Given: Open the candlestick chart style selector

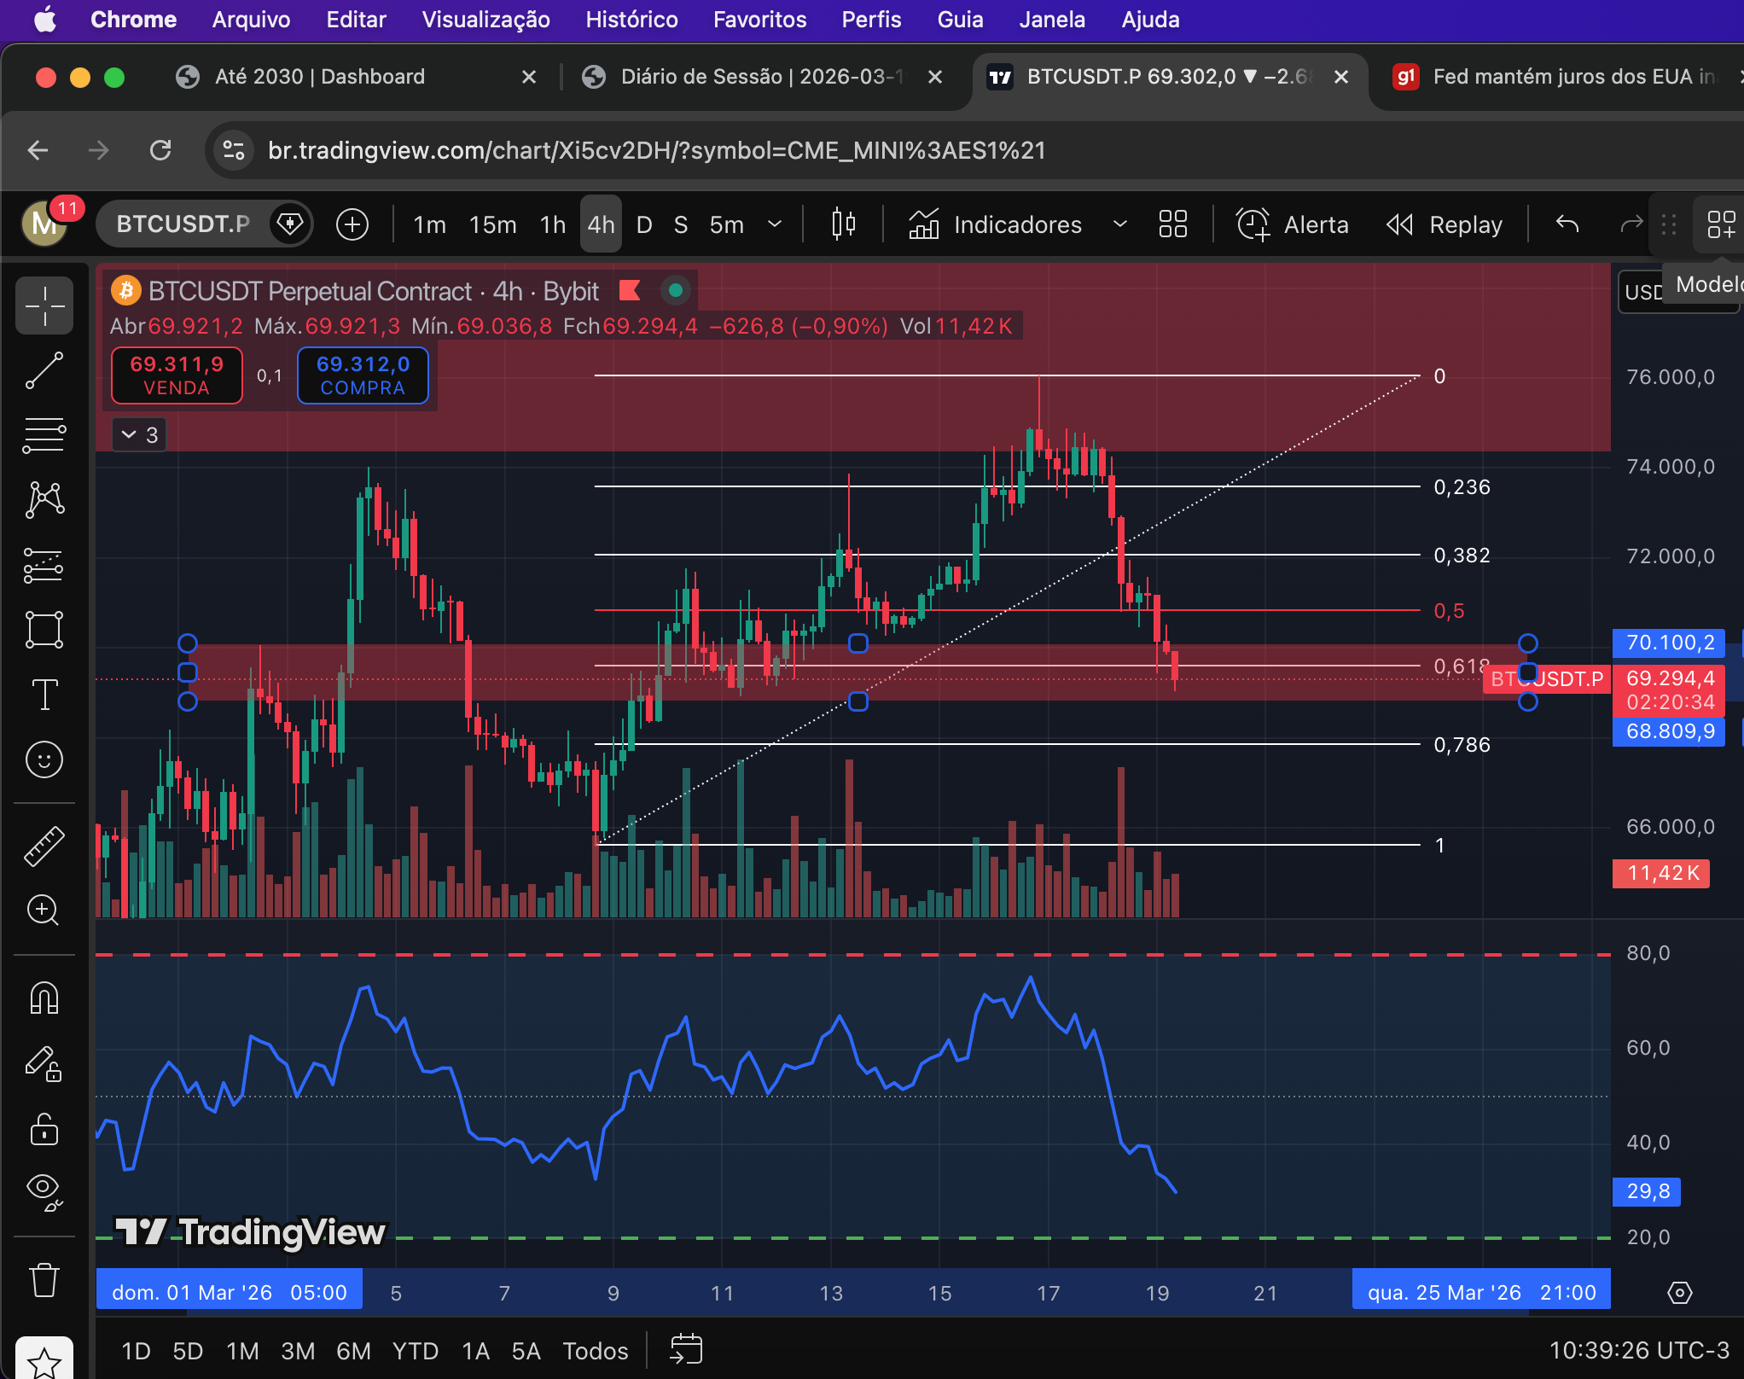Looking at the screenshot, I should coord(843,224).
